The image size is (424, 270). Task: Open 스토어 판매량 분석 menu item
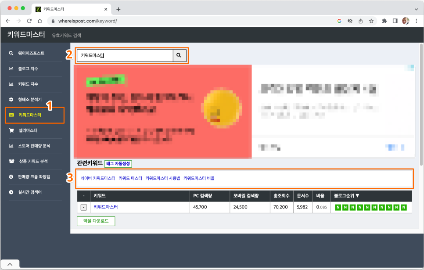[35, 146]
